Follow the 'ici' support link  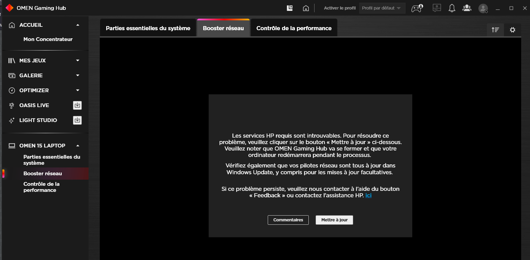coord(368,195)
